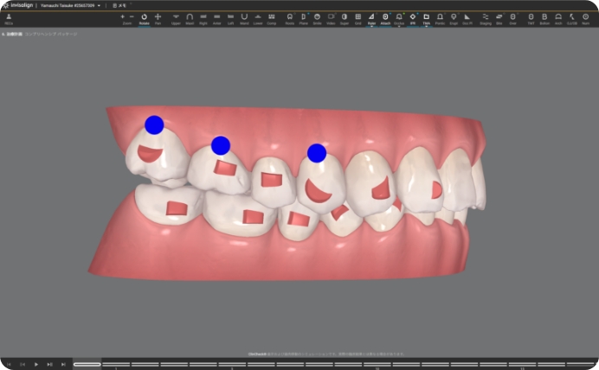This screenshot has height=370, width=599.
Task: Switch to the Right side view
Action: (x=203, y=17)
